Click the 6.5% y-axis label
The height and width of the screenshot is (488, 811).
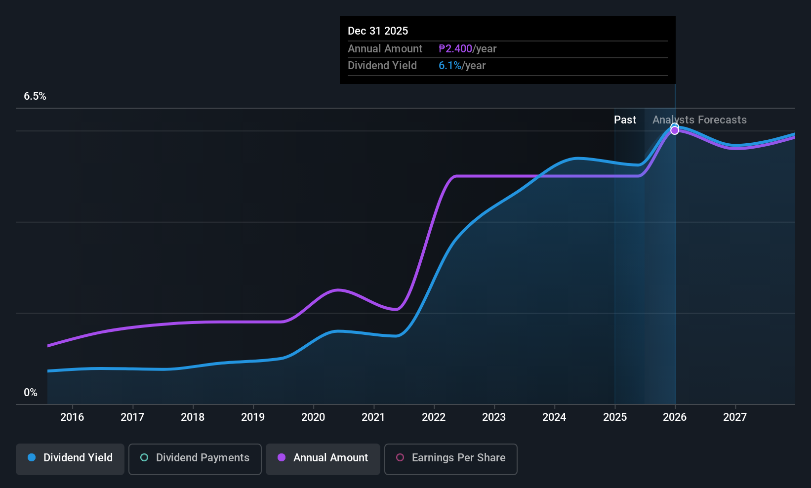(x=35, y=96)
